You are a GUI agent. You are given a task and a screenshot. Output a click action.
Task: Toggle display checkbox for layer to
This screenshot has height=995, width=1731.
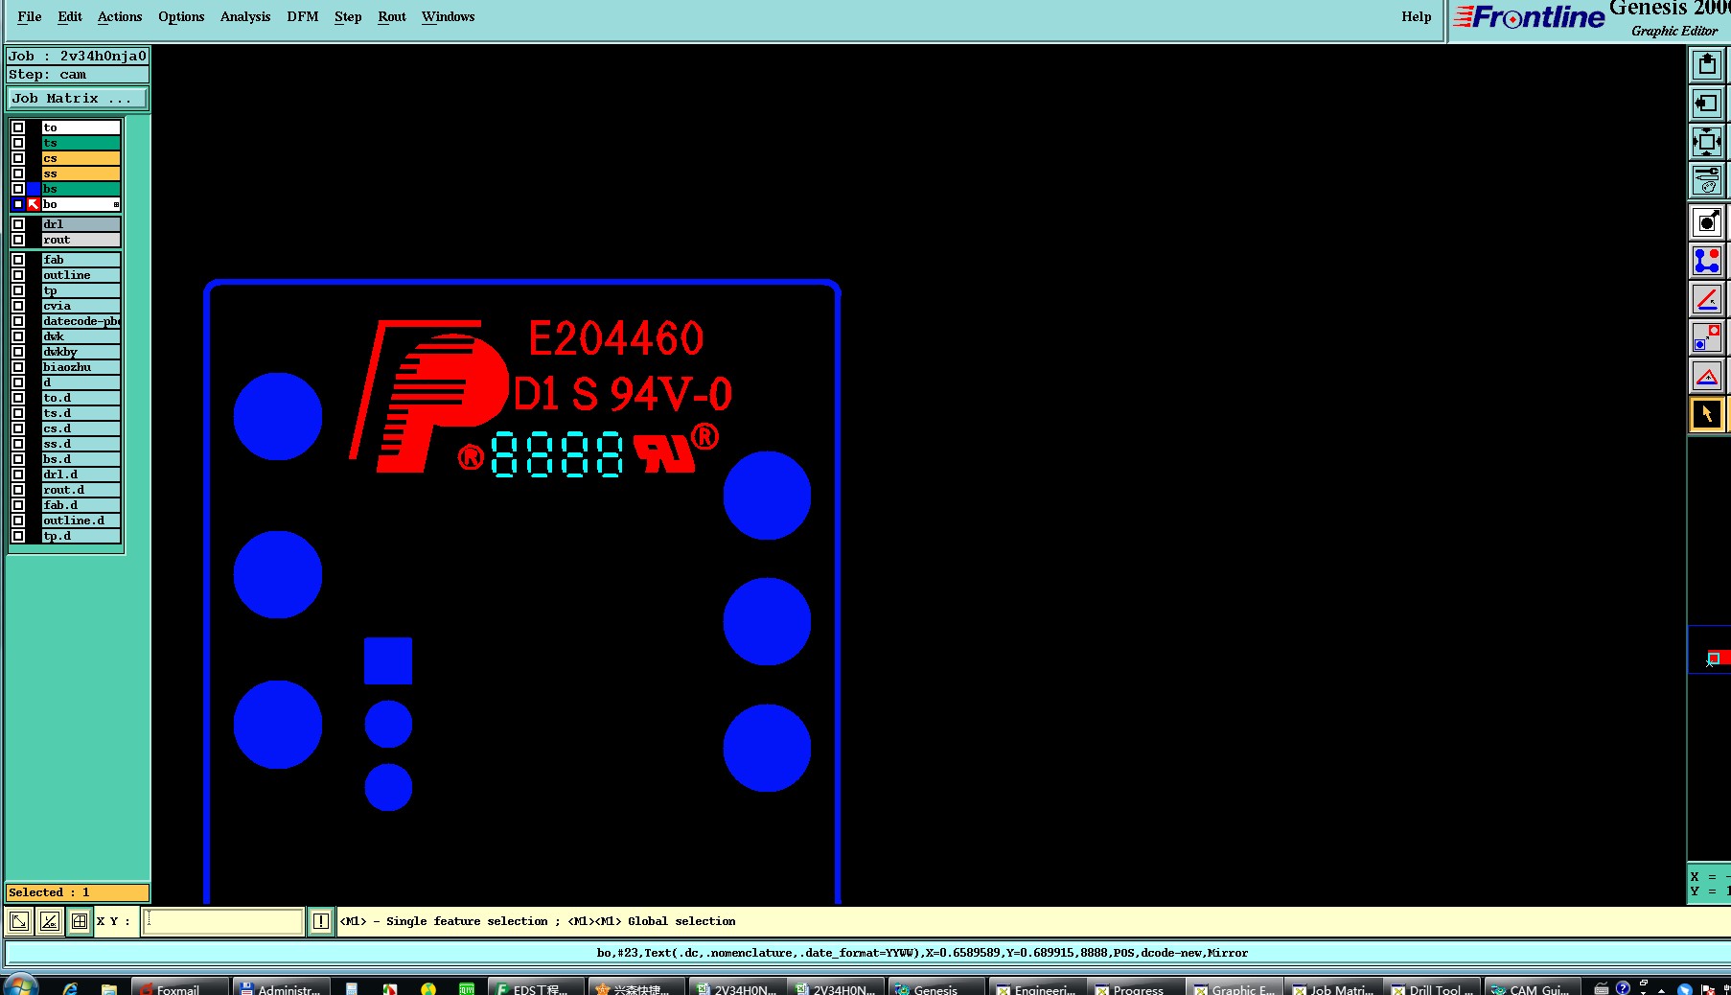[x=17, y=127]
